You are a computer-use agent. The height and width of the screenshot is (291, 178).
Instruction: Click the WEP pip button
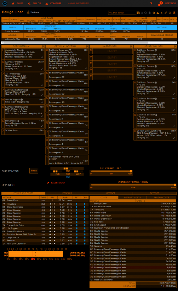click(x=79, y=174)
